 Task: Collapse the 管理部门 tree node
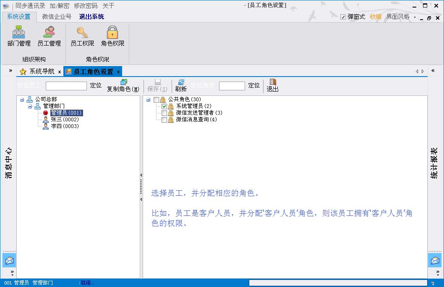[x=30, y=106]
